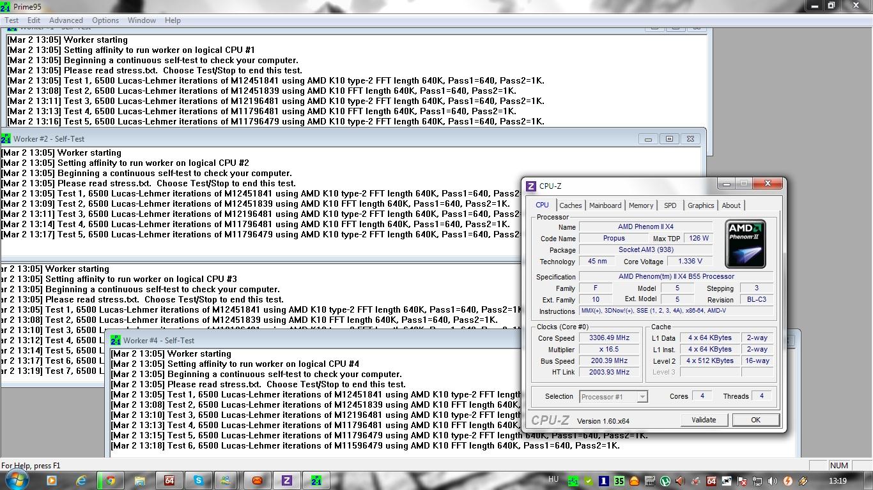
Task: Switch to the About tab in CPU-Z
Action: (731, 205)
